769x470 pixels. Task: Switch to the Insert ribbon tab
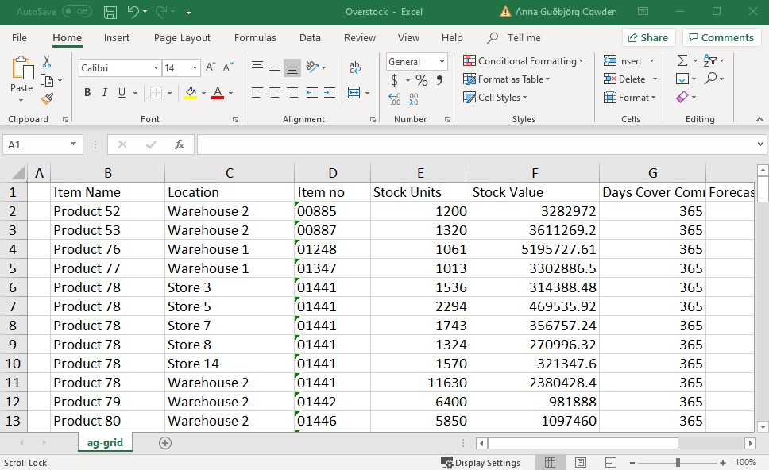[x=117, y=37]
